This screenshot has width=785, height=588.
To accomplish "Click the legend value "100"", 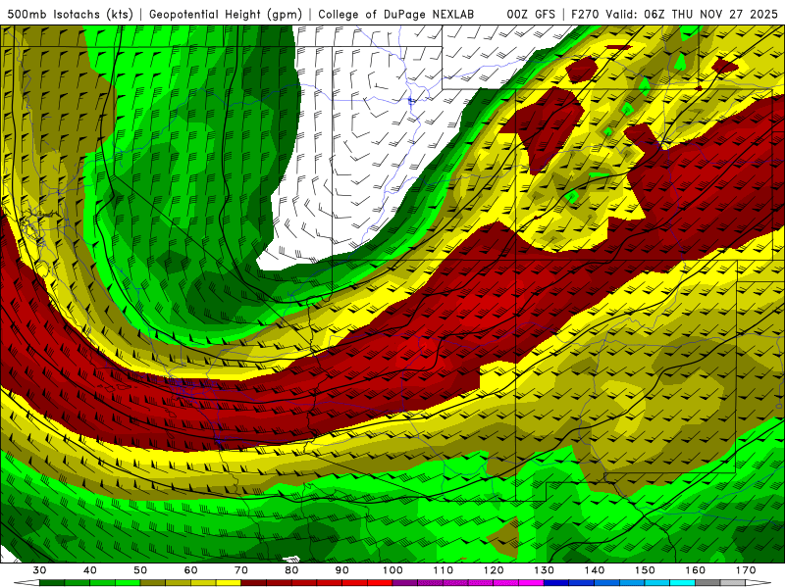I will (x=393, y=570).
